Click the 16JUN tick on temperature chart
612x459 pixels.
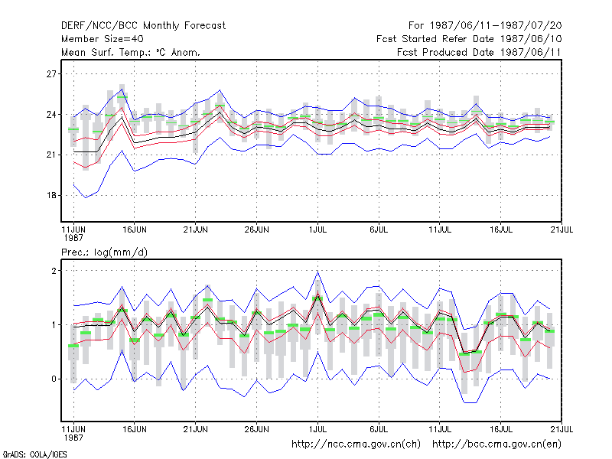pos(135,230)
